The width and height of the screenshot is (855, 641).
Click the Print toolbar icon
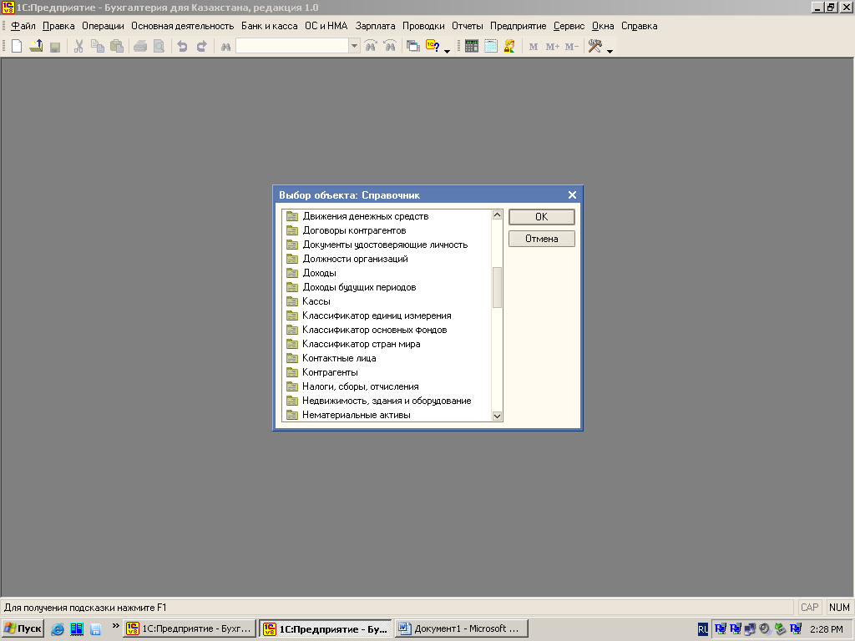140,47
